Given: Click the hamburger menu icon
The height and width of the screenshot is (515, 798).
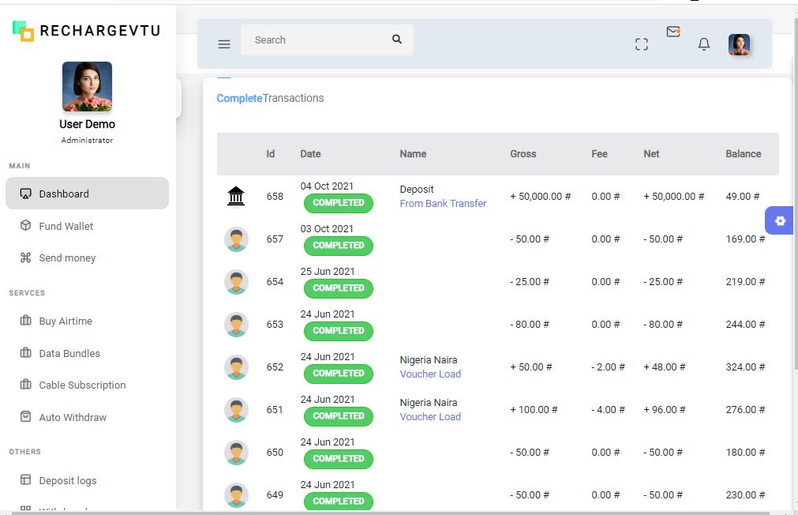Looking at the screenshot, I should (x=224, y=44).
